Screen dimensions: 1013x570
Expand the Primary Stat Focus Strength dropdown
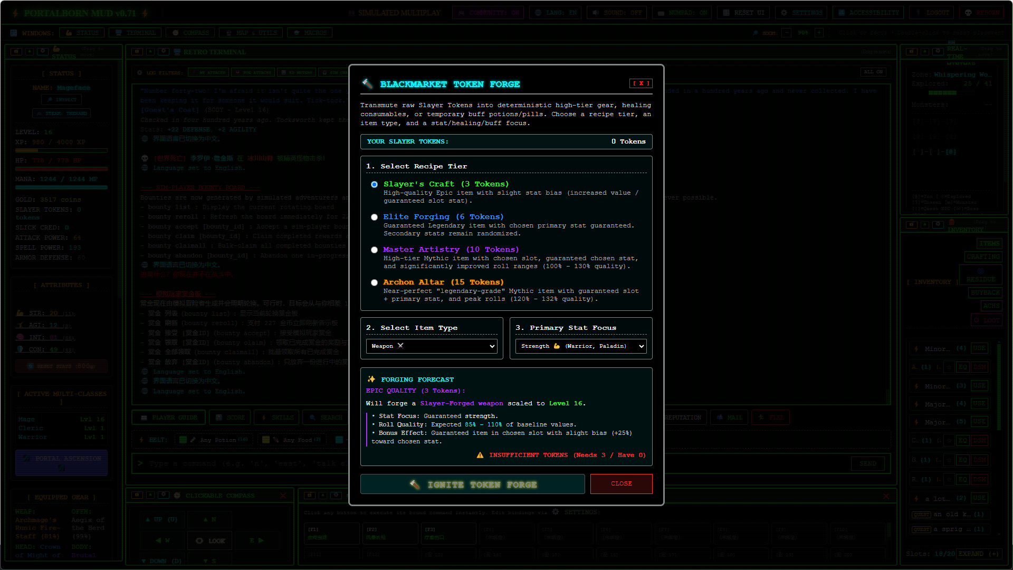point(581,346)
